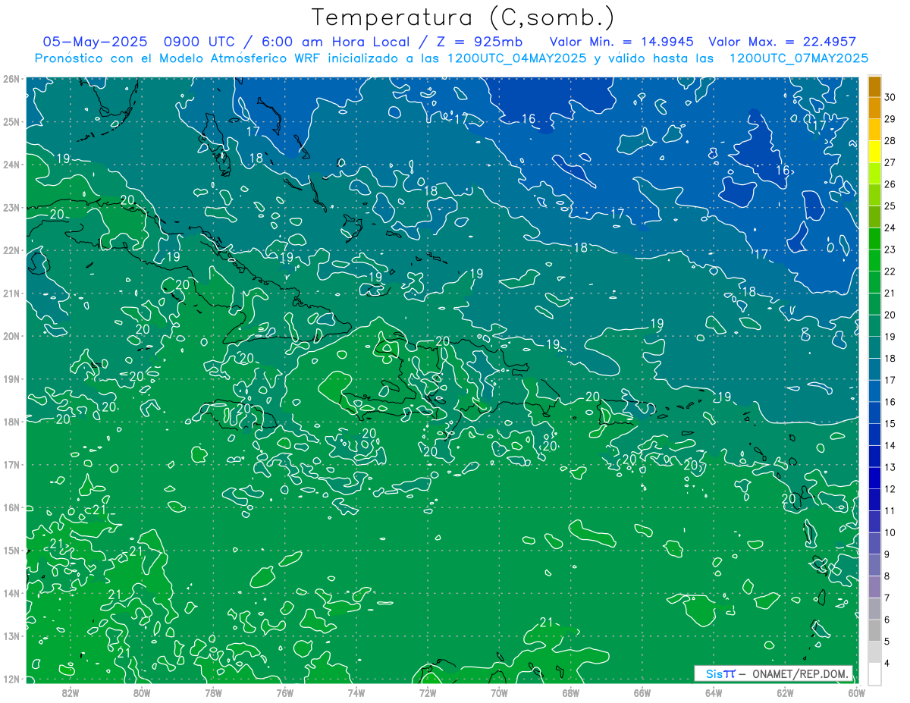Click the latitude axis label "12N"
This screenshot has width=910, height=703.
click(11, 679)
